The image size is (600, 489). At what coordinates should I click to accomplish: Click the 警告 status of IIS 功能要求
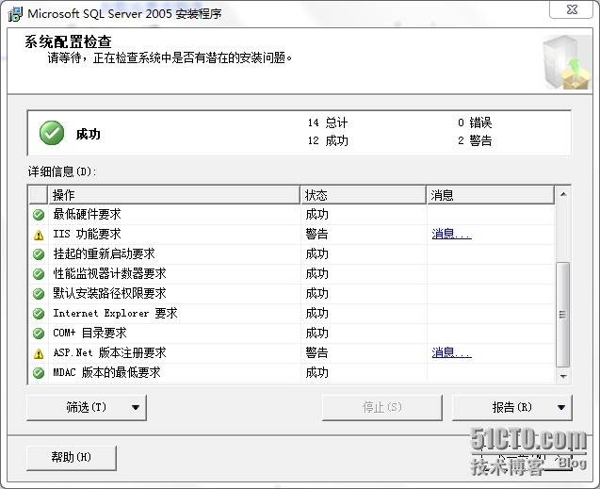[x=316, y=234]
